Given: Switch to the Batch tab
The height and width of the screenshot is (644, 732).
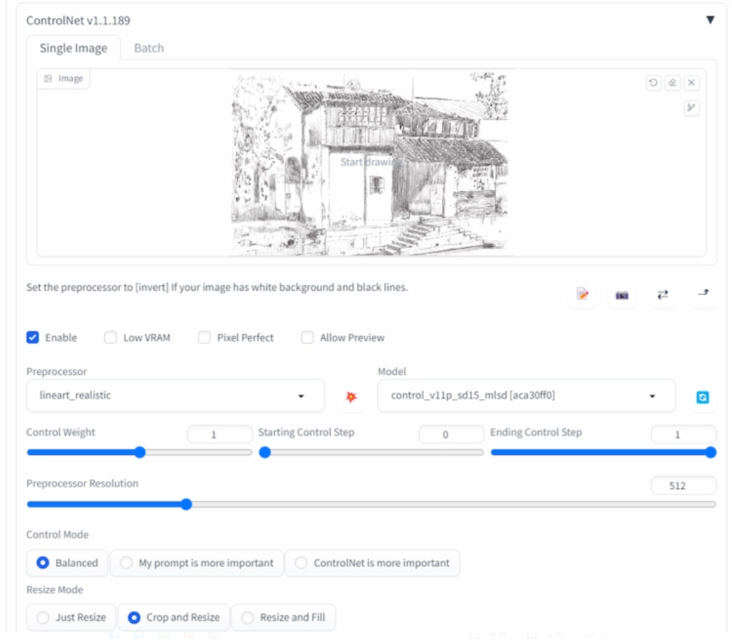Looking at the screenshot, I should tap(149, 48).
